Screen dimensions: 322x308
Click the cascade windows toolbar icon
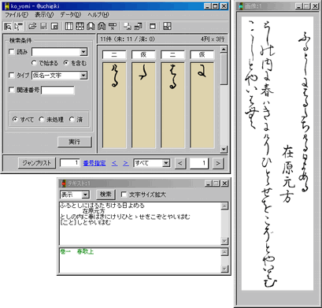pos(138,26)
